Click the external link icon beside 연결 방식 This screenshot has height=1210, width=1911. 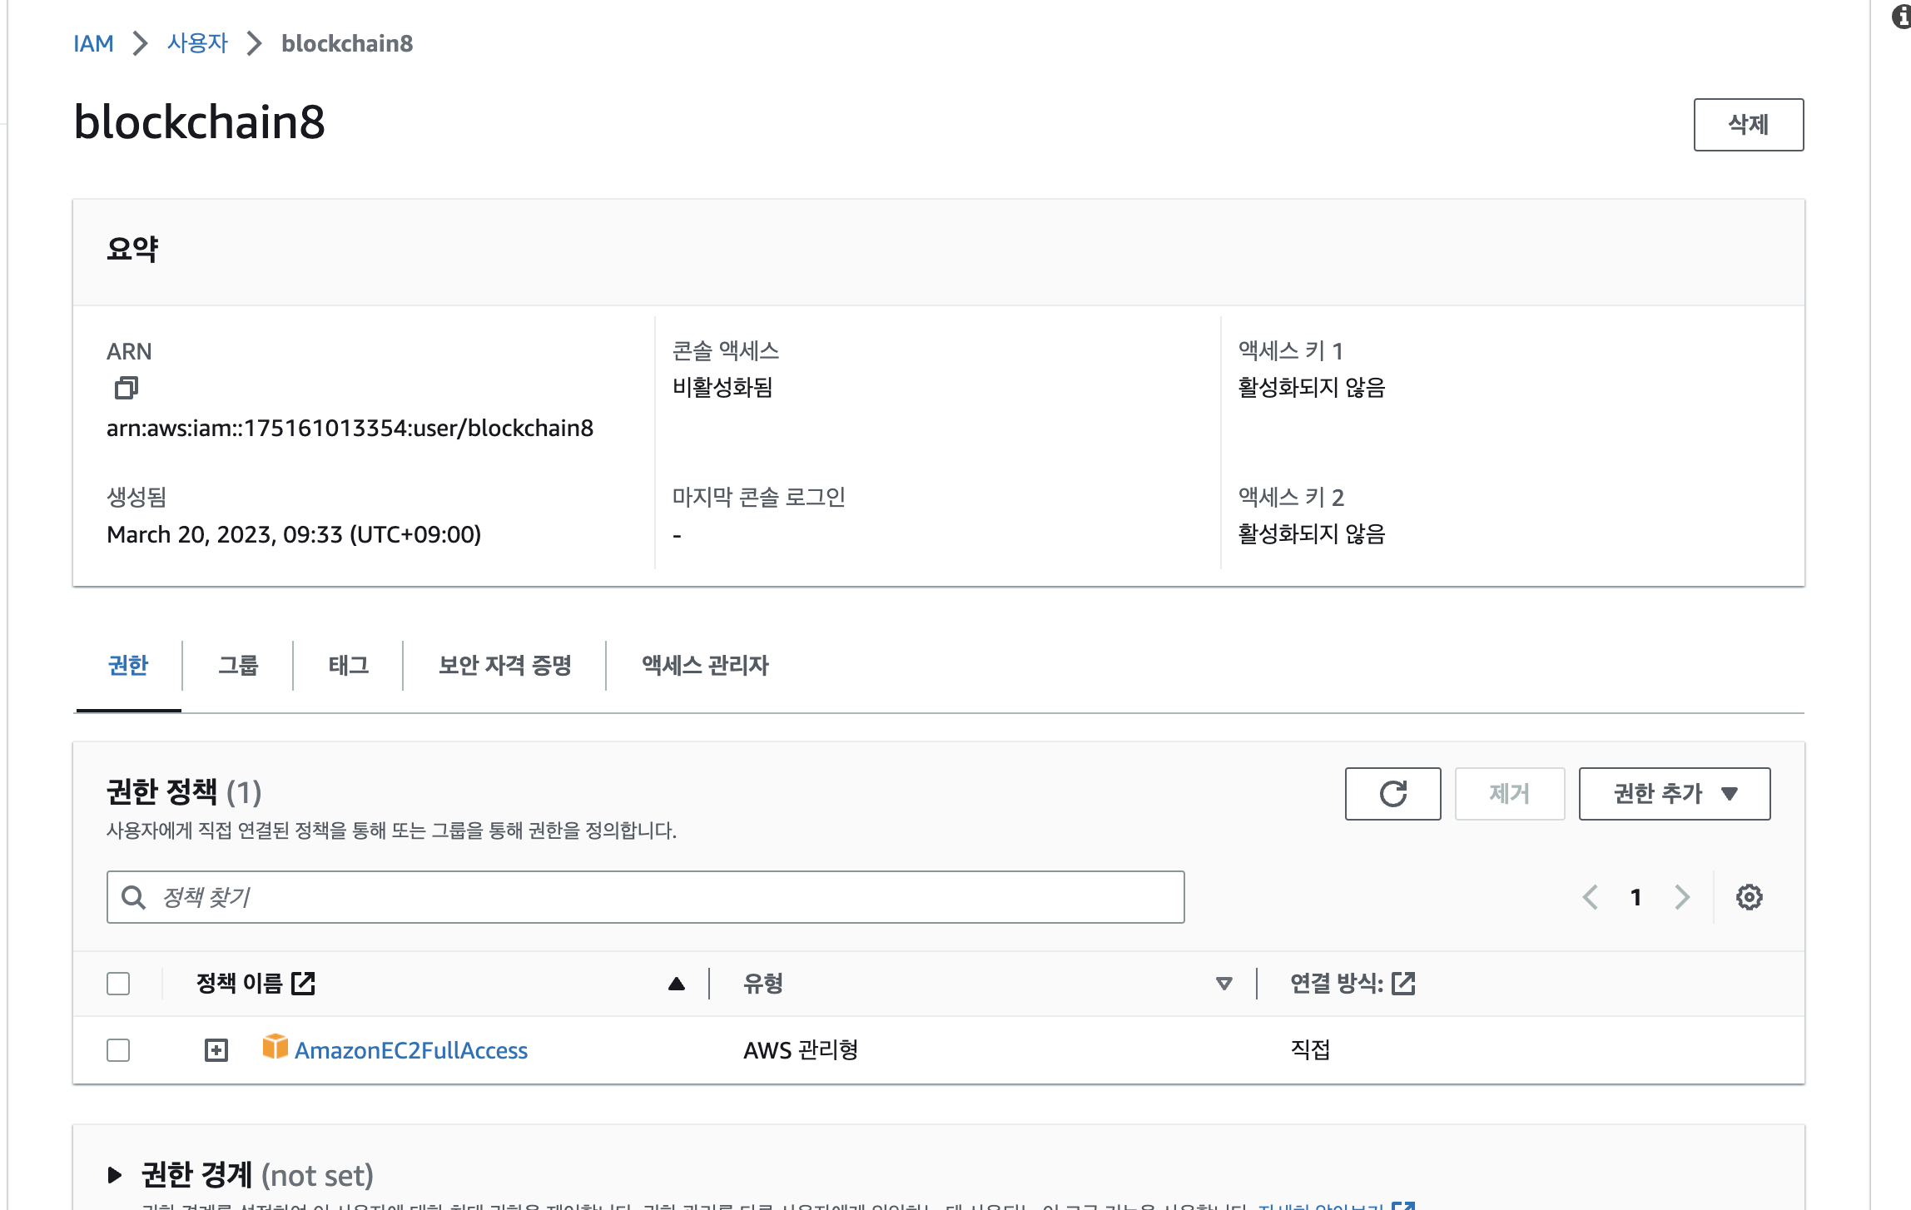1403,984
